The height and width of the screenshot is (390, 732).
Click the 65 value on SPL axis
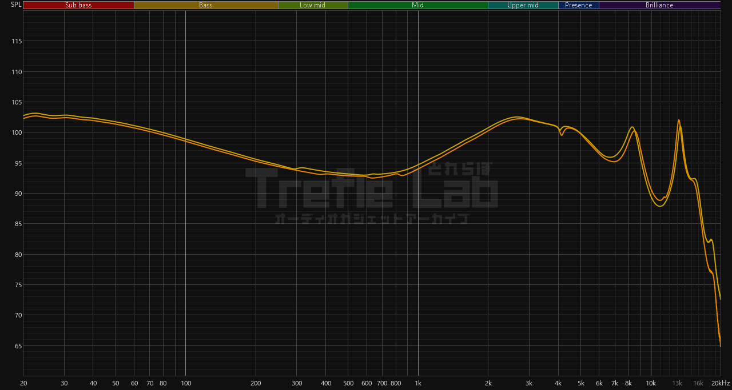click(18, 346)
